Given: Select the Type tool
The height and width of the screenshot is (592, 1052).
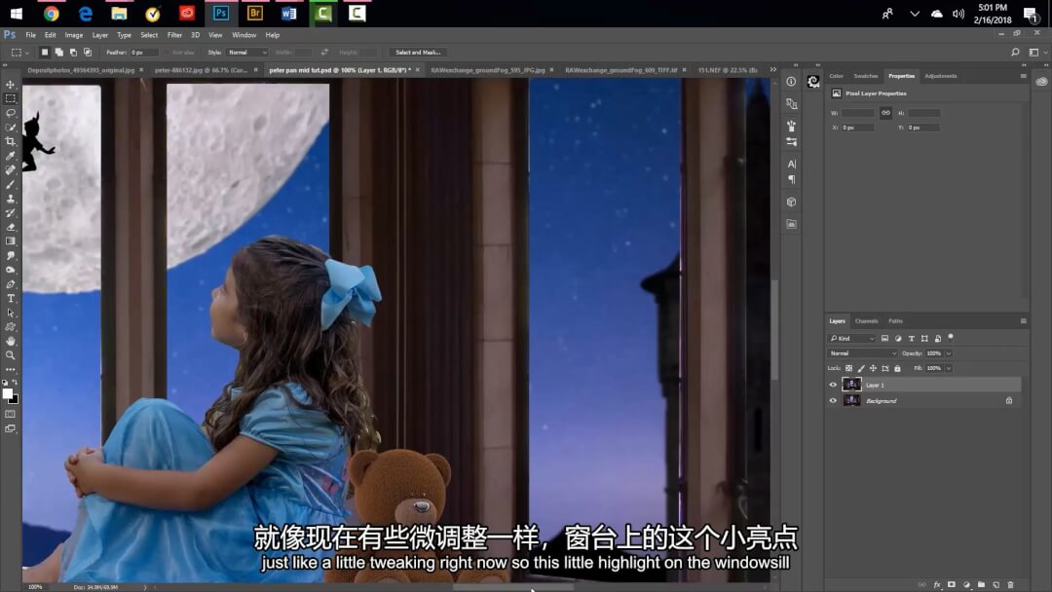Looking at the screenshot, I should point(11,299).
